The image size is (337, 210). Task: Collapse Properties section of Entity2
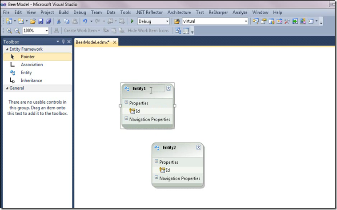coord(156,161)
